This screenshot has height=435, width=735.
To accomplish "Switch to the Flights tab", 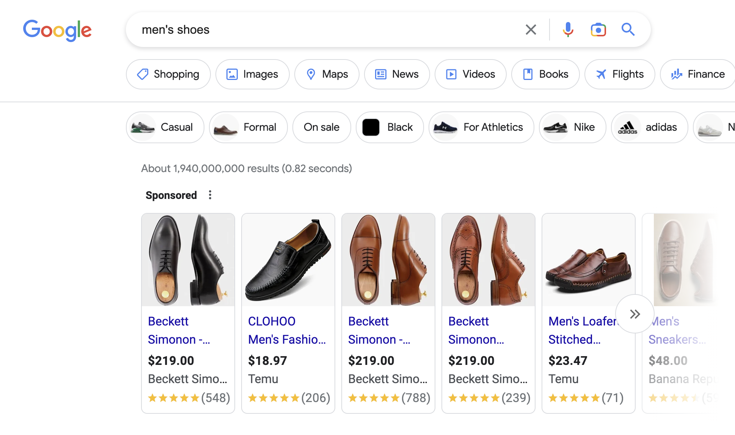I will pyautogui.click(x=620, y=74).
